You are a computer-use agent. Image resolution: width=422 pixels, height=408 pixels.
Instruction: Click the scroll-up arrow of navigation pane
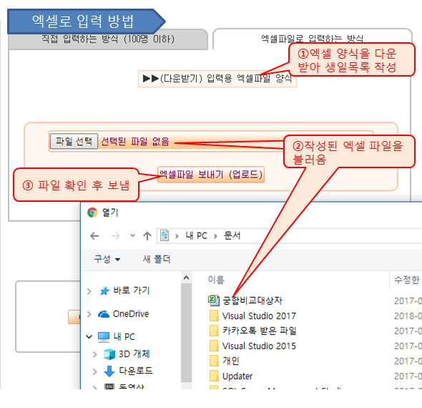point(186,278)
